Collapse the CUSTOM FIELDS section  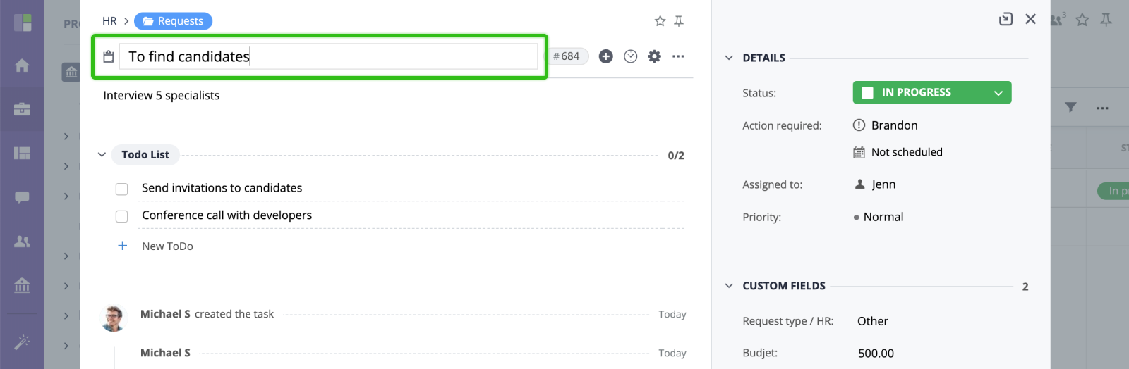click(729, 286)
